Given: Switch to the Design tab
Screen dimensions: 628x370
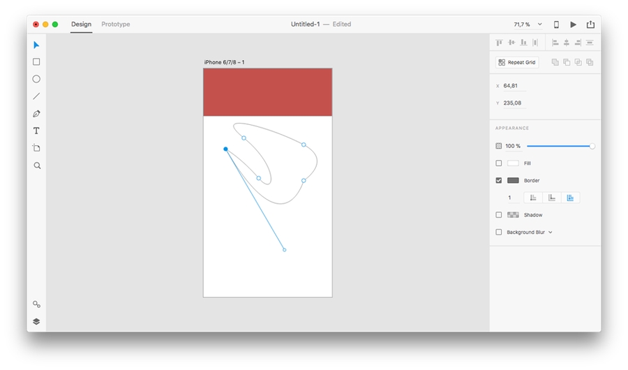Looking at the screenshot, I should (81, 24).
